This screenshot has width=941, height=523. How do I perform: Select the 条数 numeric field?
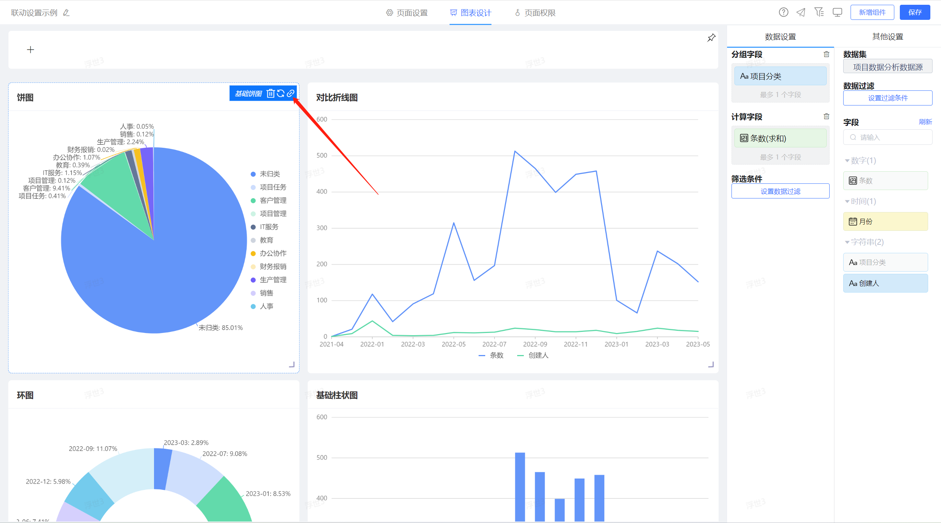tap(885, 181)
